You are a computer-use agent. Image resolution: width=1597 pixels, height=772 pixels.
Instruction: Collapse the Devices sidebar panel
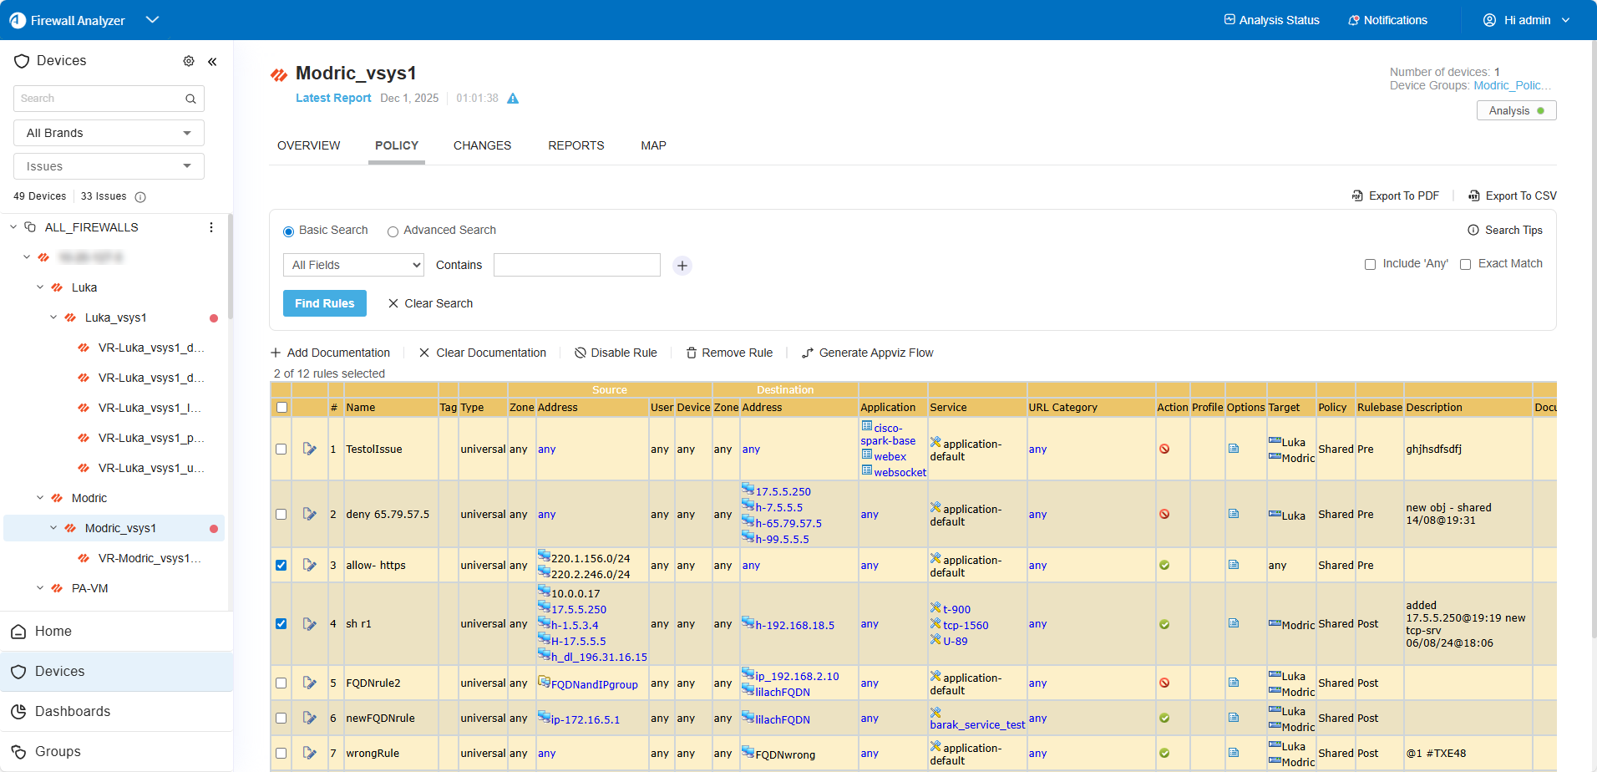(x=212, y=61)
